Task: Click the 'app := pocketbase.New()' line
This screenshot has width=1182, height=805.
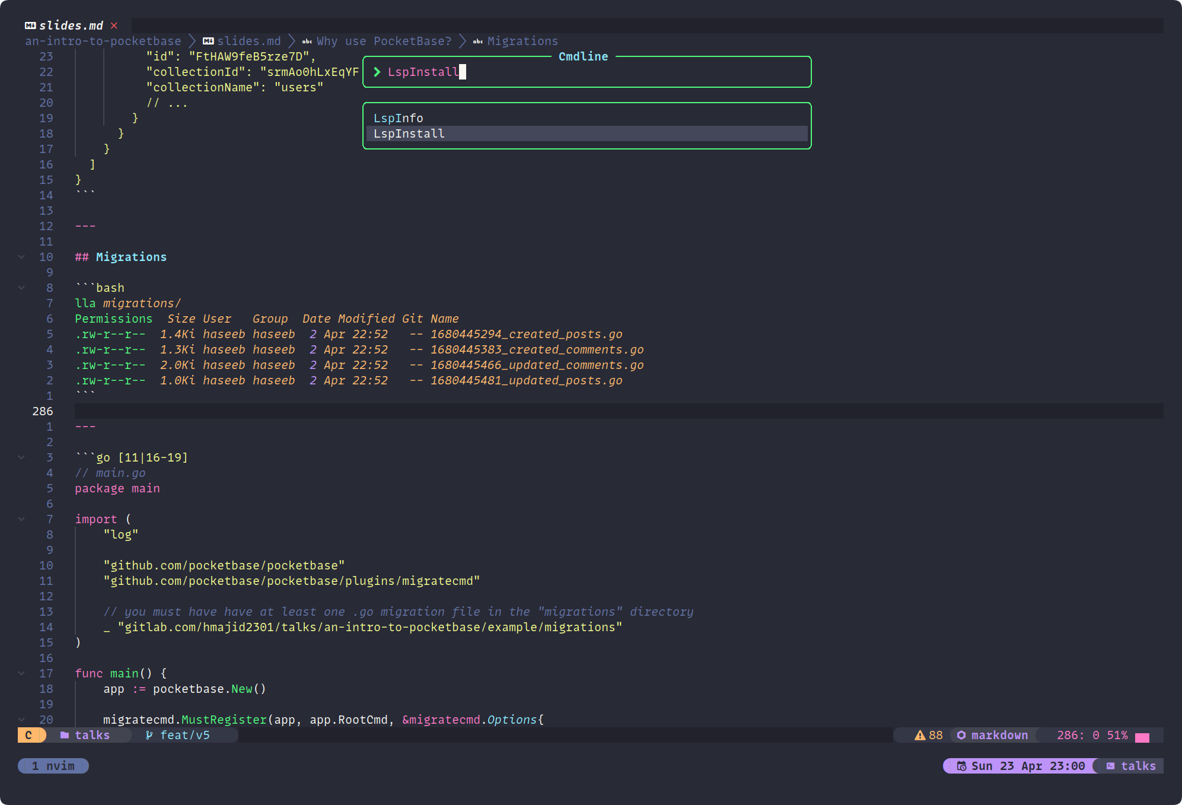Action: coord(185,689)
